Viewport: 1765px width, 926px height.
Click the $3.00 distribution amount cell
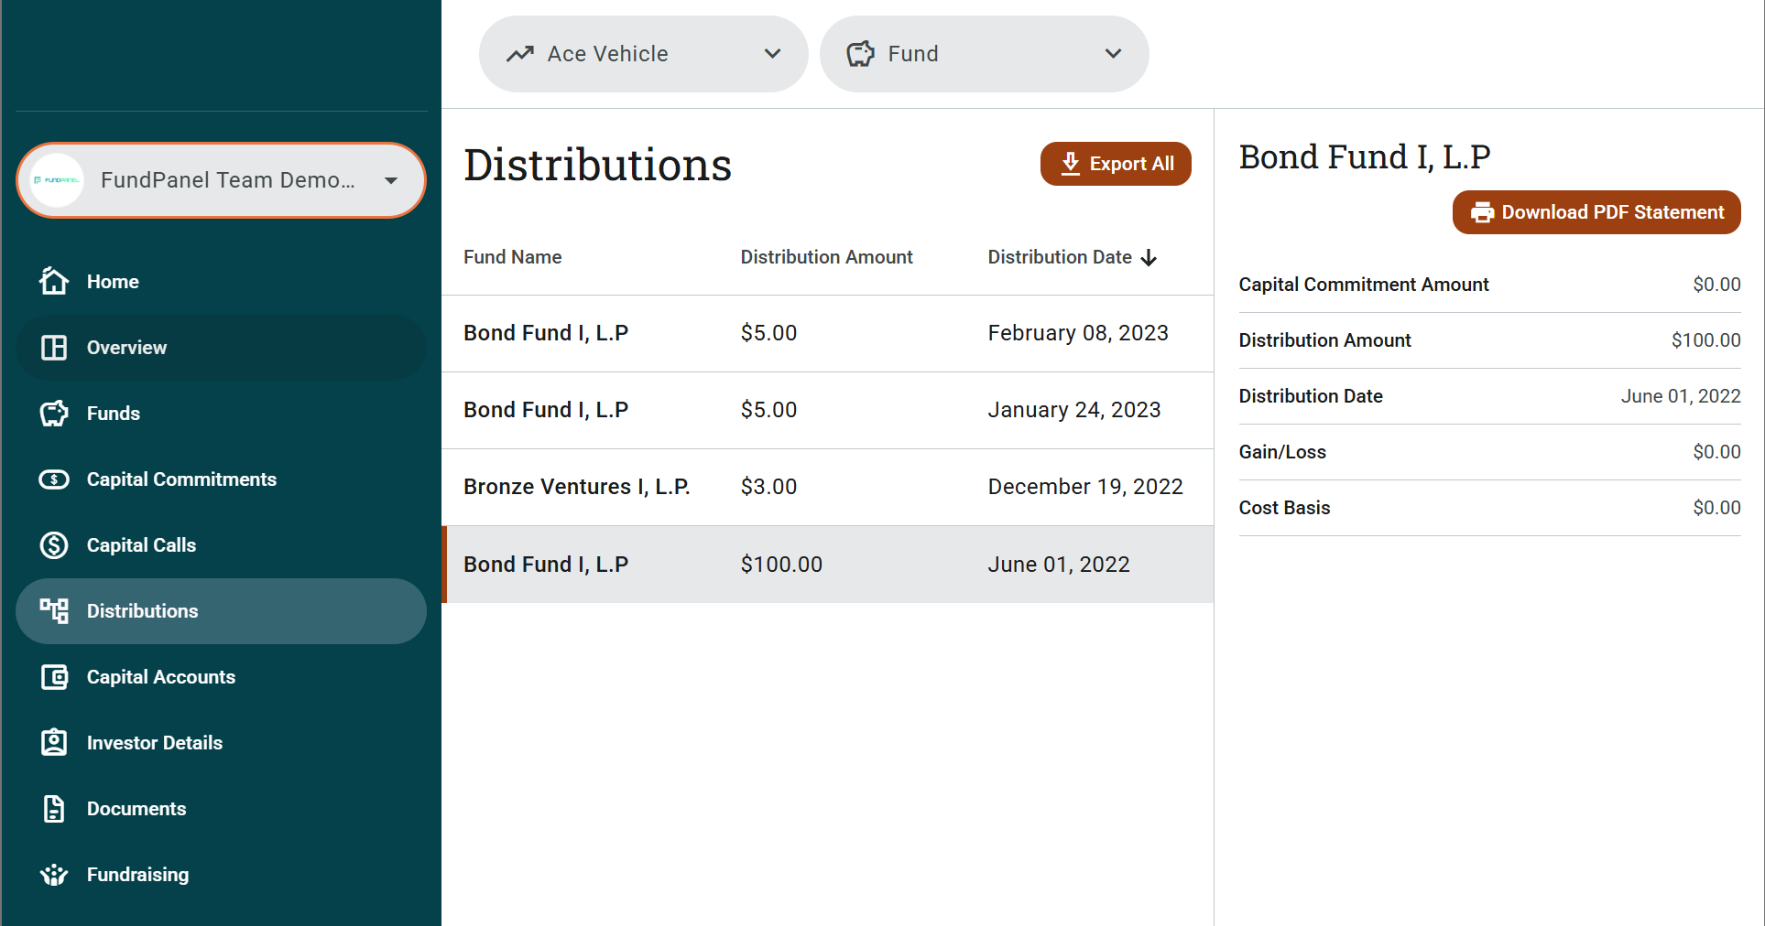pos(768,487)
